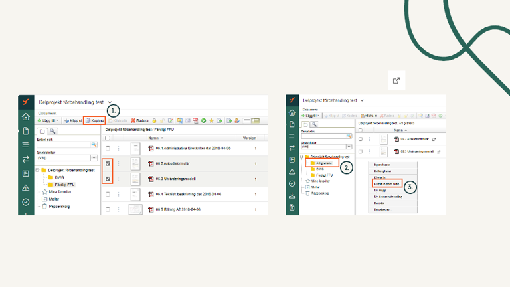Click the search magnifier next to Enkel sök

94,144
